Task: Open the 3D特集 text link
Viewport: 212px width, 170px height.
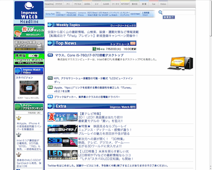Action: pyautogui.click(x=104, y=142)
